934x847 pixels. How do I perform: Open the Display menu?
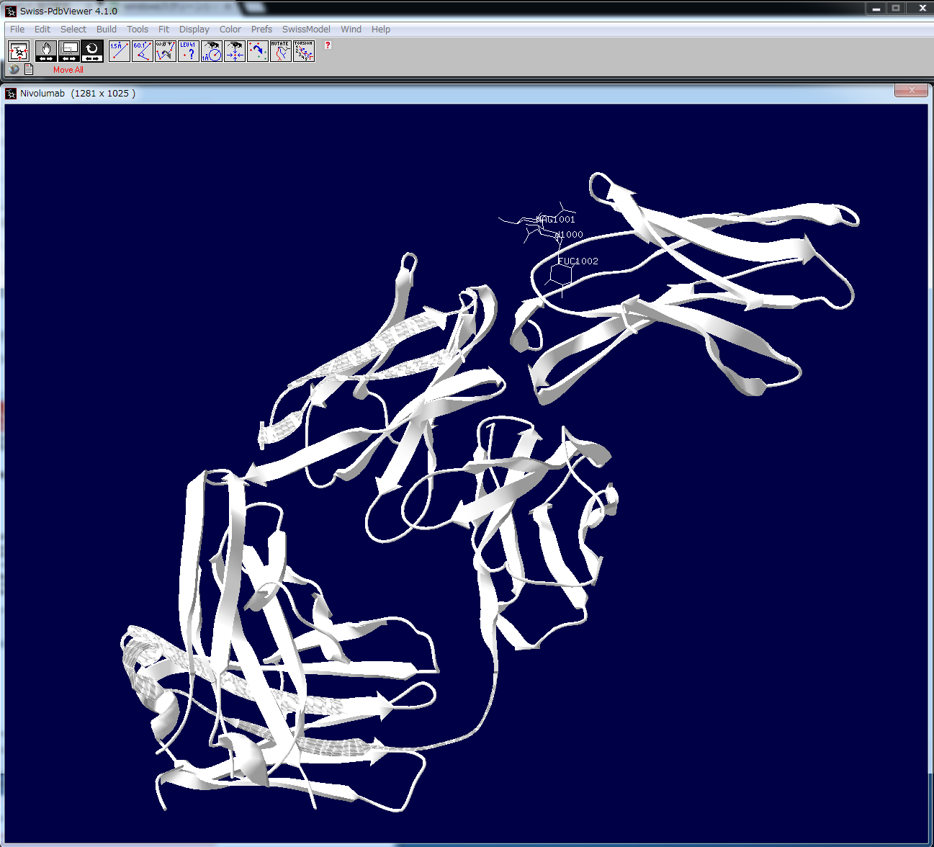pyautogui.click(x=194, y=30)
